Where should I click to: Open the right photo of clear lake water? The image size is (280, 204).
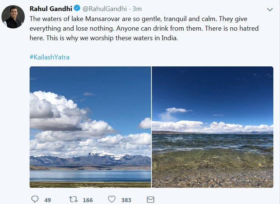[212, 127]
